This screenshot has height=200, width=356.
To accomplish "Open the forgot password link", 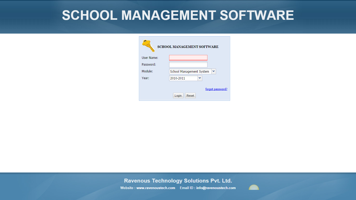I will coord(216,89).
